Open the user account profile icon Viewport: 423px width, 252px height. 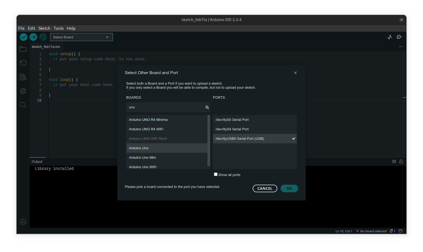click(x=23, y=222)
